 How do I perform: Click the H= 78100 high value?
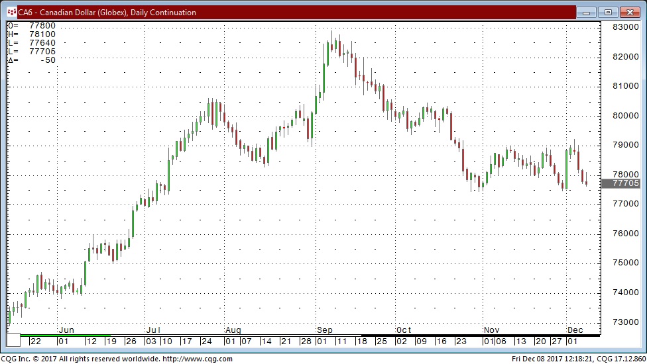coord(31,34)
